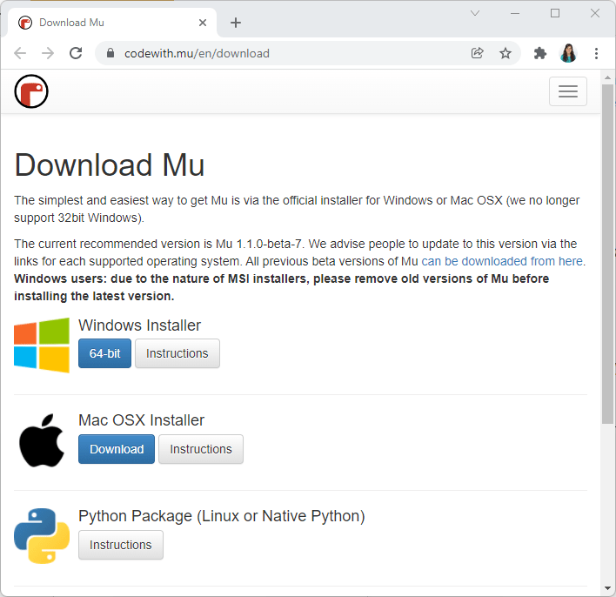The image size is (616, 597).
Task: Click the Mu logo in page header
Action: pyautogui.click(x=31, y=91)
